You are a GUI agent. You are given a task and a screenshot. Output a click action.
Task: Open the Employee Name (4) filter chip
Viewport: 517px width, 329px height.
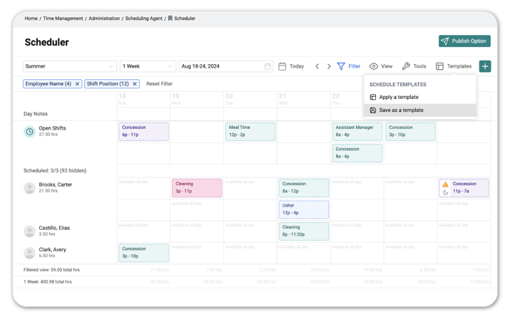[48, 84]
